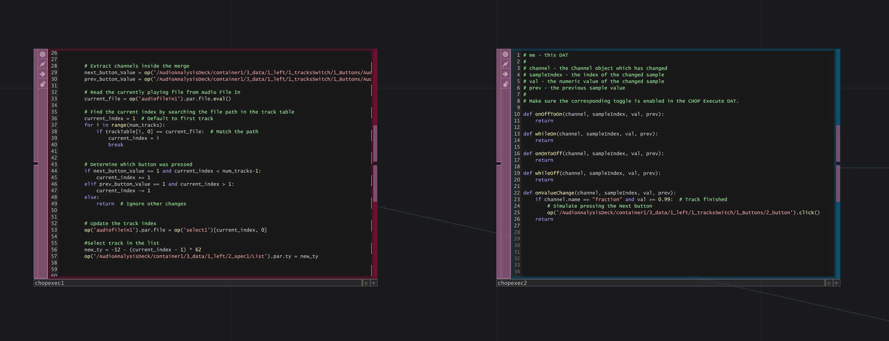The height and width of the screenshot is (341, 889).
Task: Toggle the Clone Immune lightning flag on chopexec2
Action: (x=505, y=64)
